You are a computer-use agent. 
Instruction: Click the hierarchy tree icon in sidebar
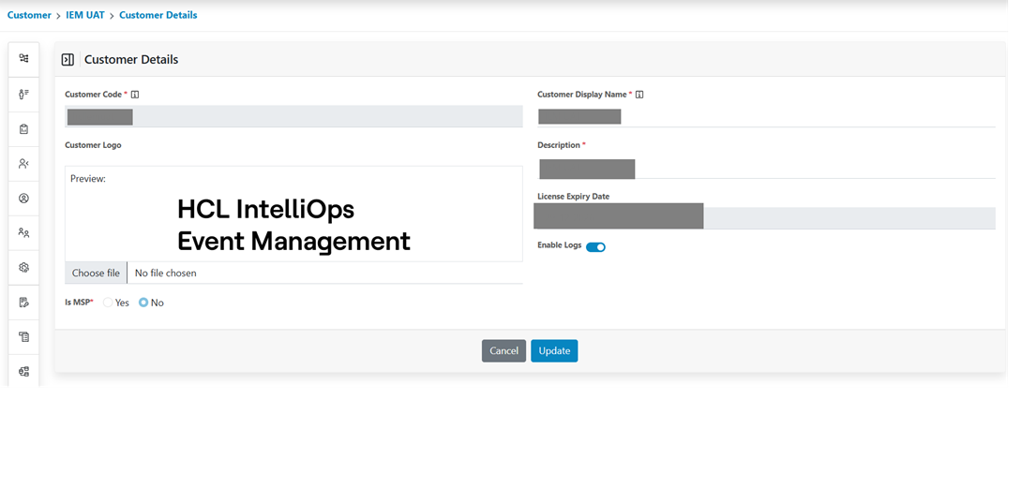(x=23, y=58)
